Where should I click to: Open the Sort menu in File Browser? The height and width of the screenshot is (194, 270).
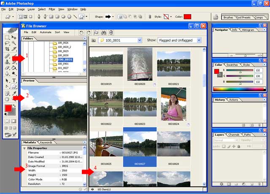coord(57,32)
